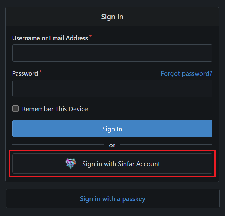Screen dimensions: 225x216
Task: Click the passkey sign-in panel
Action: click(x=113, y=198)
